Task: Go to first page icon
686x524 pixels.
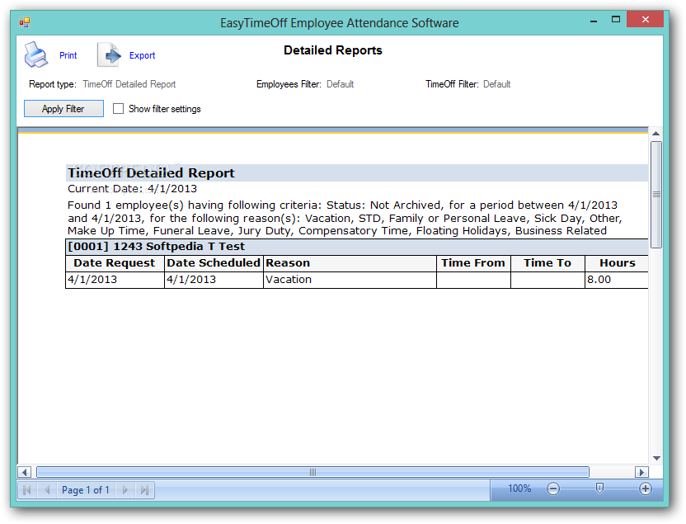Action: (26, 490)
